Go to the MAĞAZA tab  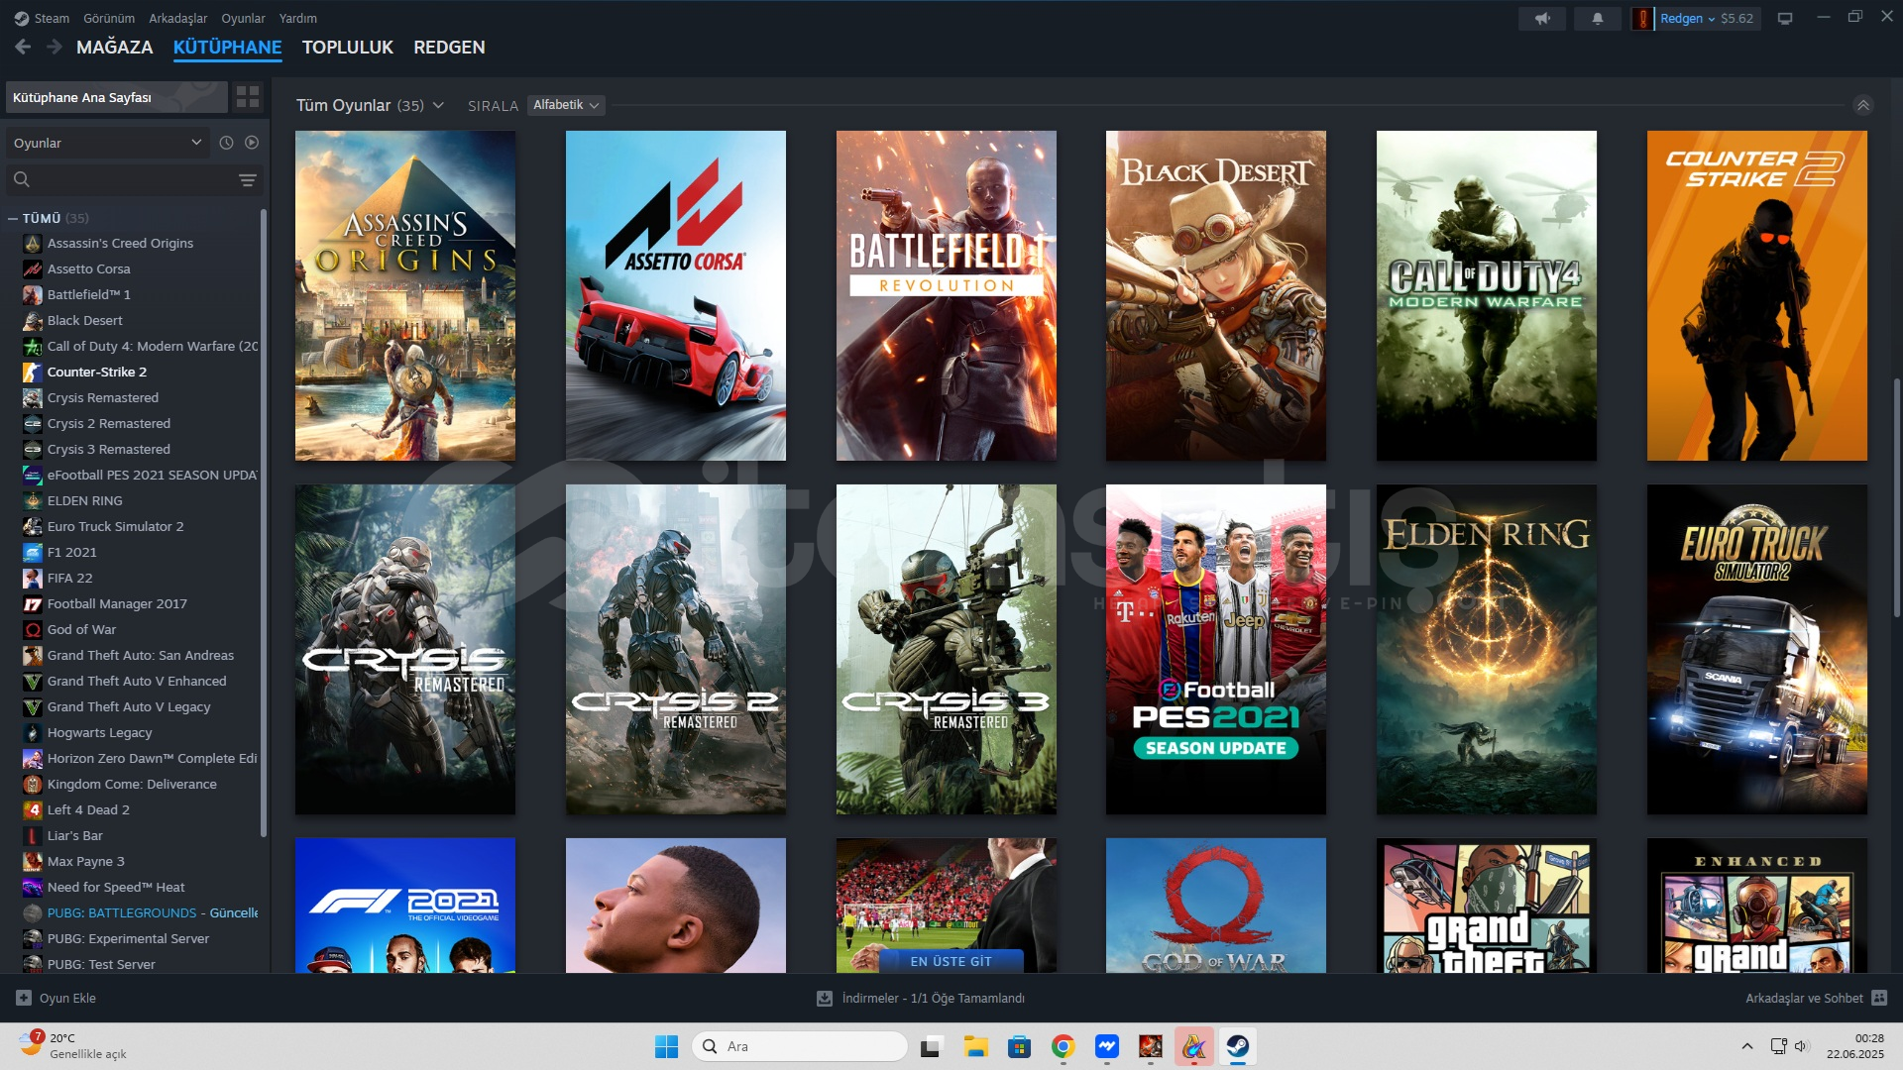tap(115, 47)
